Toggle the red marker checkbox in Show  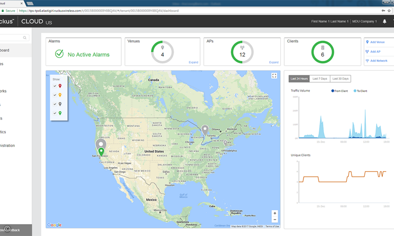(55, 86)
